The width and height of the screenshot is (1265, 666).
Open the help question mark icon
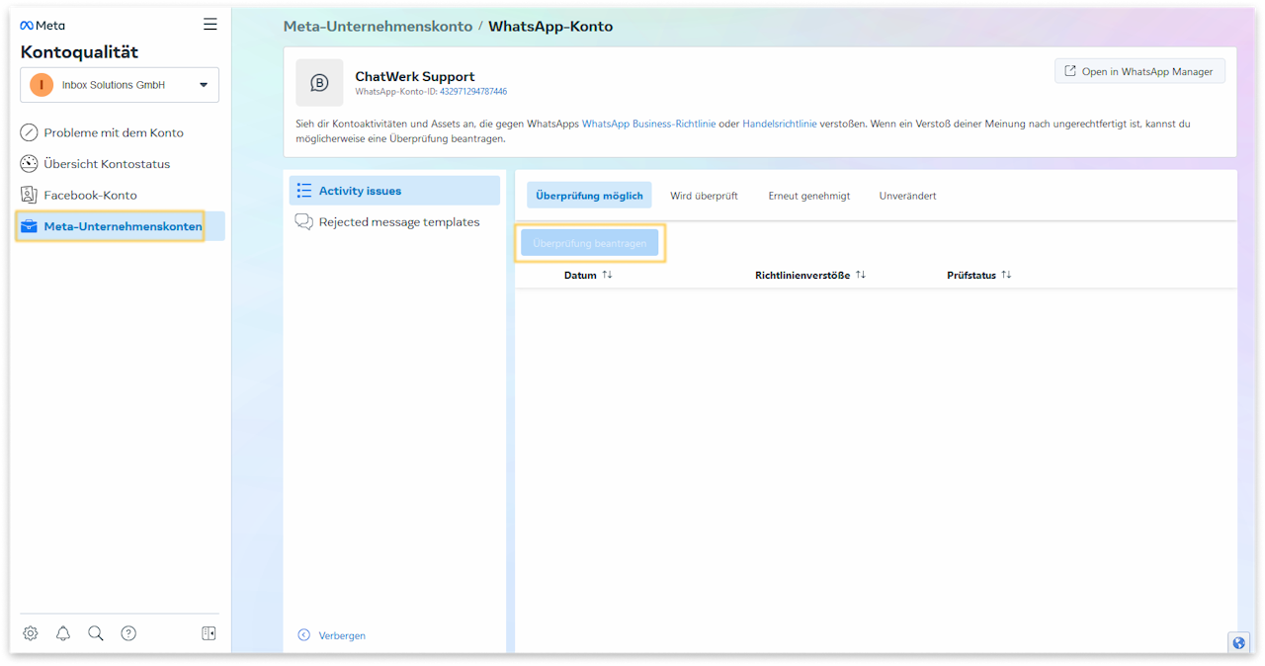point(128,633)
